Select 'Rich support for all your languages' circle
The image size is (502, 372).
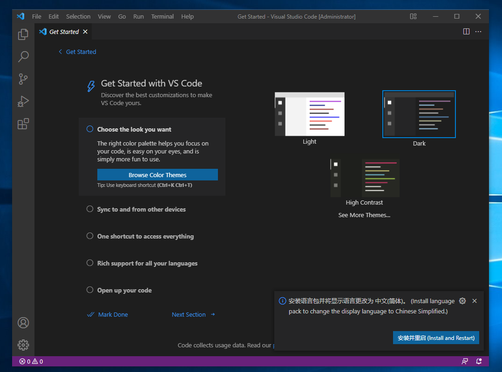(x=90, y=263)
